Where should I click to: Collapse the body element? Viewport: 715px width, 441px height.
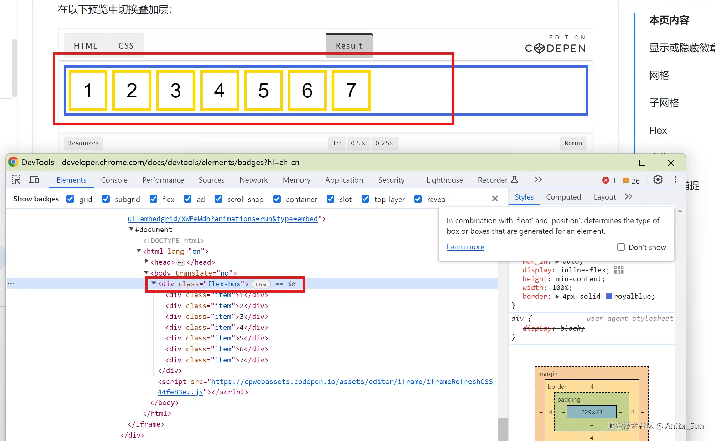pyautogui.click(x=146, y=272)
